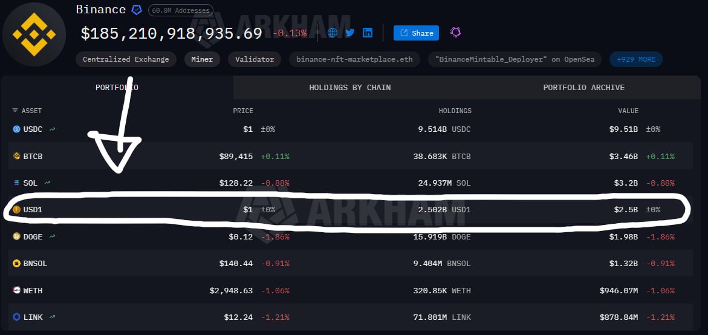The height and width of the screenshot is (335, 708).
Task: Click the $3.46B BTCB value cell
Action: (623, 156)
